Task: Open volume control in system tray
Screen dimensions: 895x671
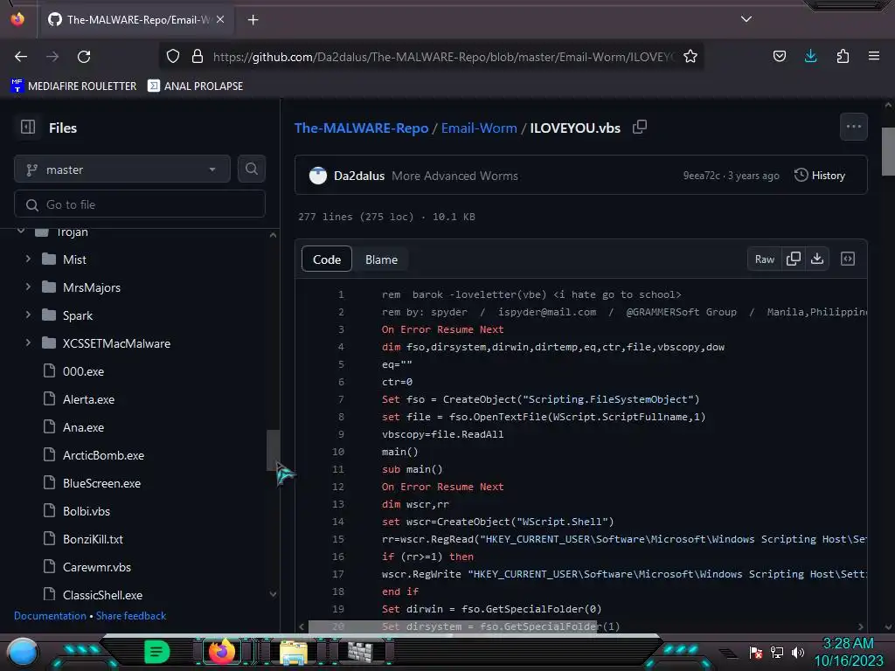Action: click(x=798, y=652)
